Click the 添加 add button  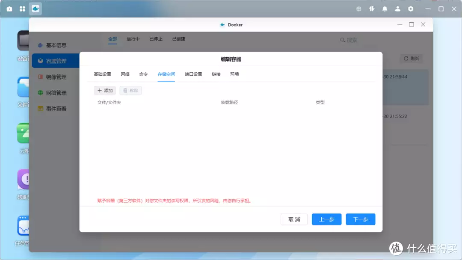tap(105, 91)
